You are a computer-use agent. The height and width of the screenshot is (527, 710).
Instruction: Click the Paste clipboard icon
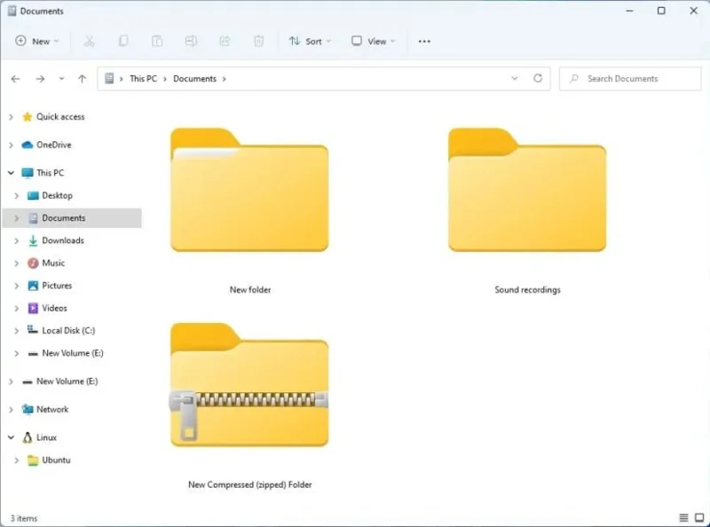point(157,41)
